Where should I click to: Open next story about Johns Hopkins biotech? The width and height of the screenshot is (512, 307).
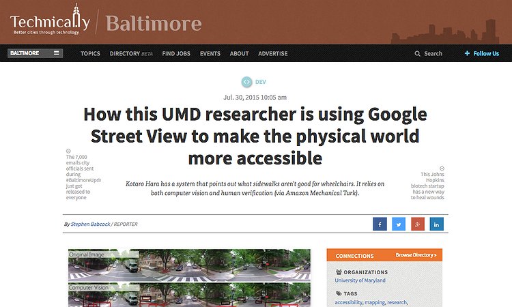click(427, 186)
